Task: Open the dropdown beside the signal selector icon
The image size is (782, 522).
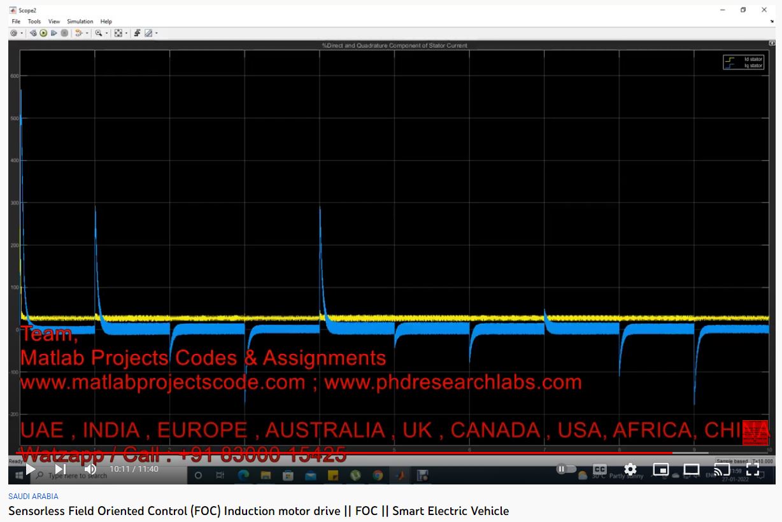Action: (87, 33)
